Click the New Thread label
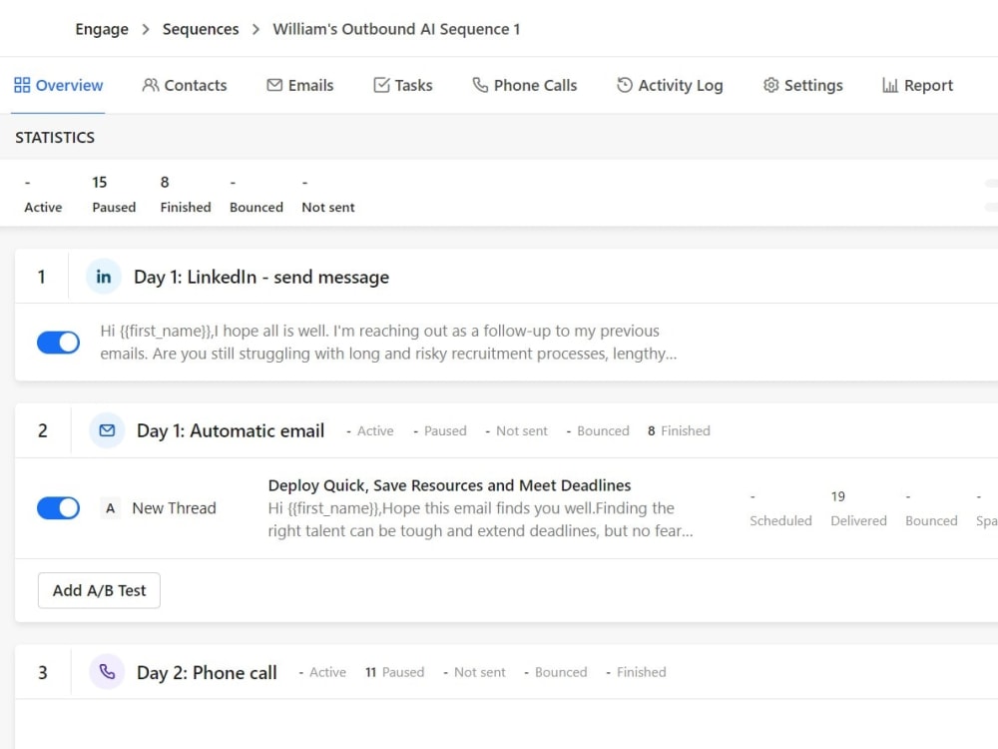This screenshot has width=998, height=749. tap(174, 508)
